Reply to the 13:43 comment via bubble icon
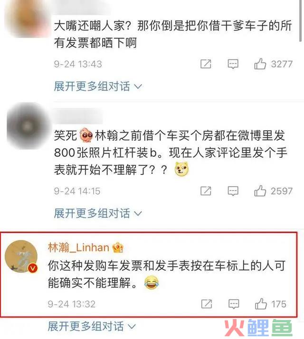 point(233,64)
